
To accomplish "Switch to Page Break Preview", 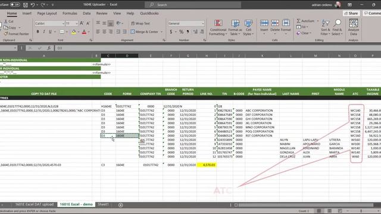I will point(340,211).
